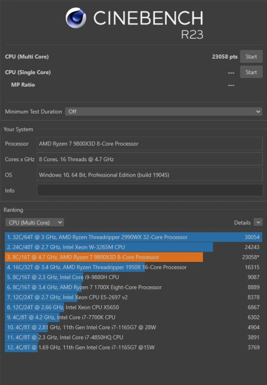Select the Processor name field
The image size is (267, 385).
pos(150,143)
